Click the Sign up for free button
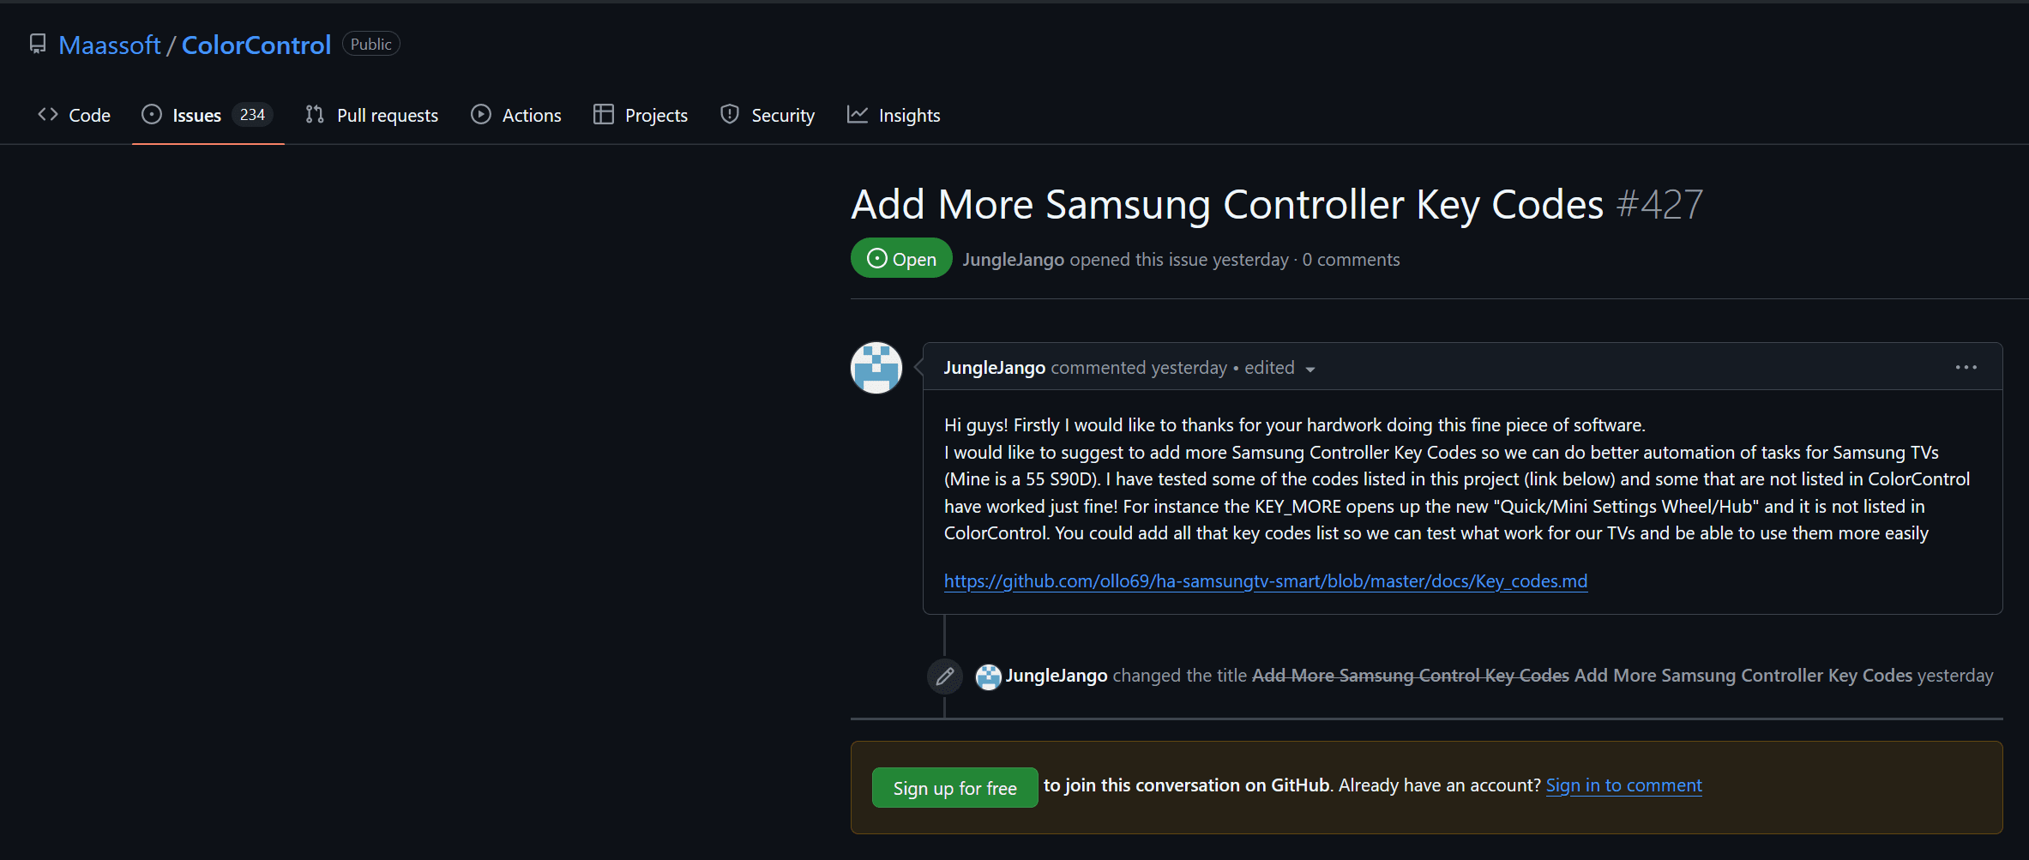The width and height of the screenshot is (2029, 860). [954, 788]
